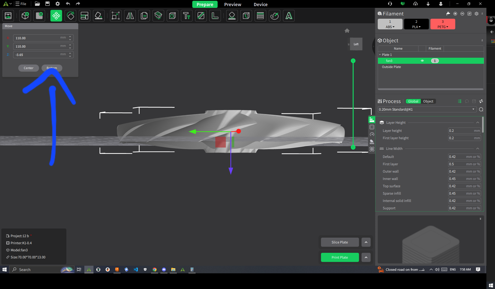
Task: Click the Mirror tool icon
Action: (130, 16)
